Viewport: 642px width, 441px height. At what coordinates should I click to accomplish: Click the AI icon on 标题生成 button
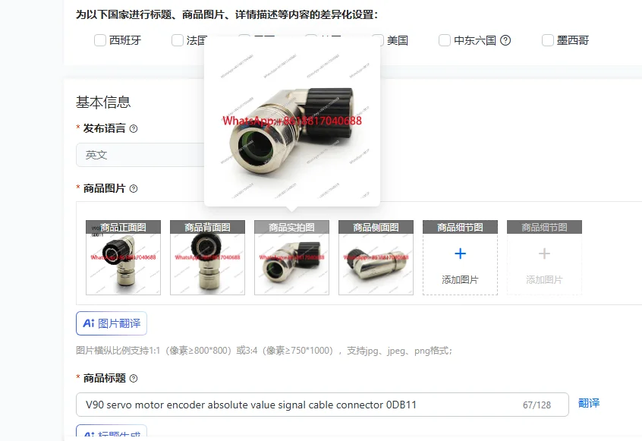89,434
